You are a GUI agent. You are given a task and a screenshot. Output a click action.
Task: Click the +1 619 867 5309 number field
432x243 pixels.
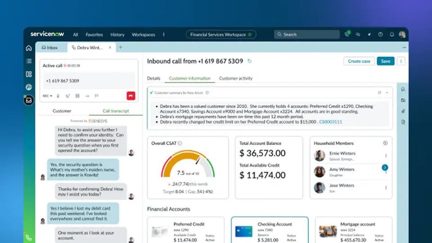pyautogui.click(x=89, y=81)
